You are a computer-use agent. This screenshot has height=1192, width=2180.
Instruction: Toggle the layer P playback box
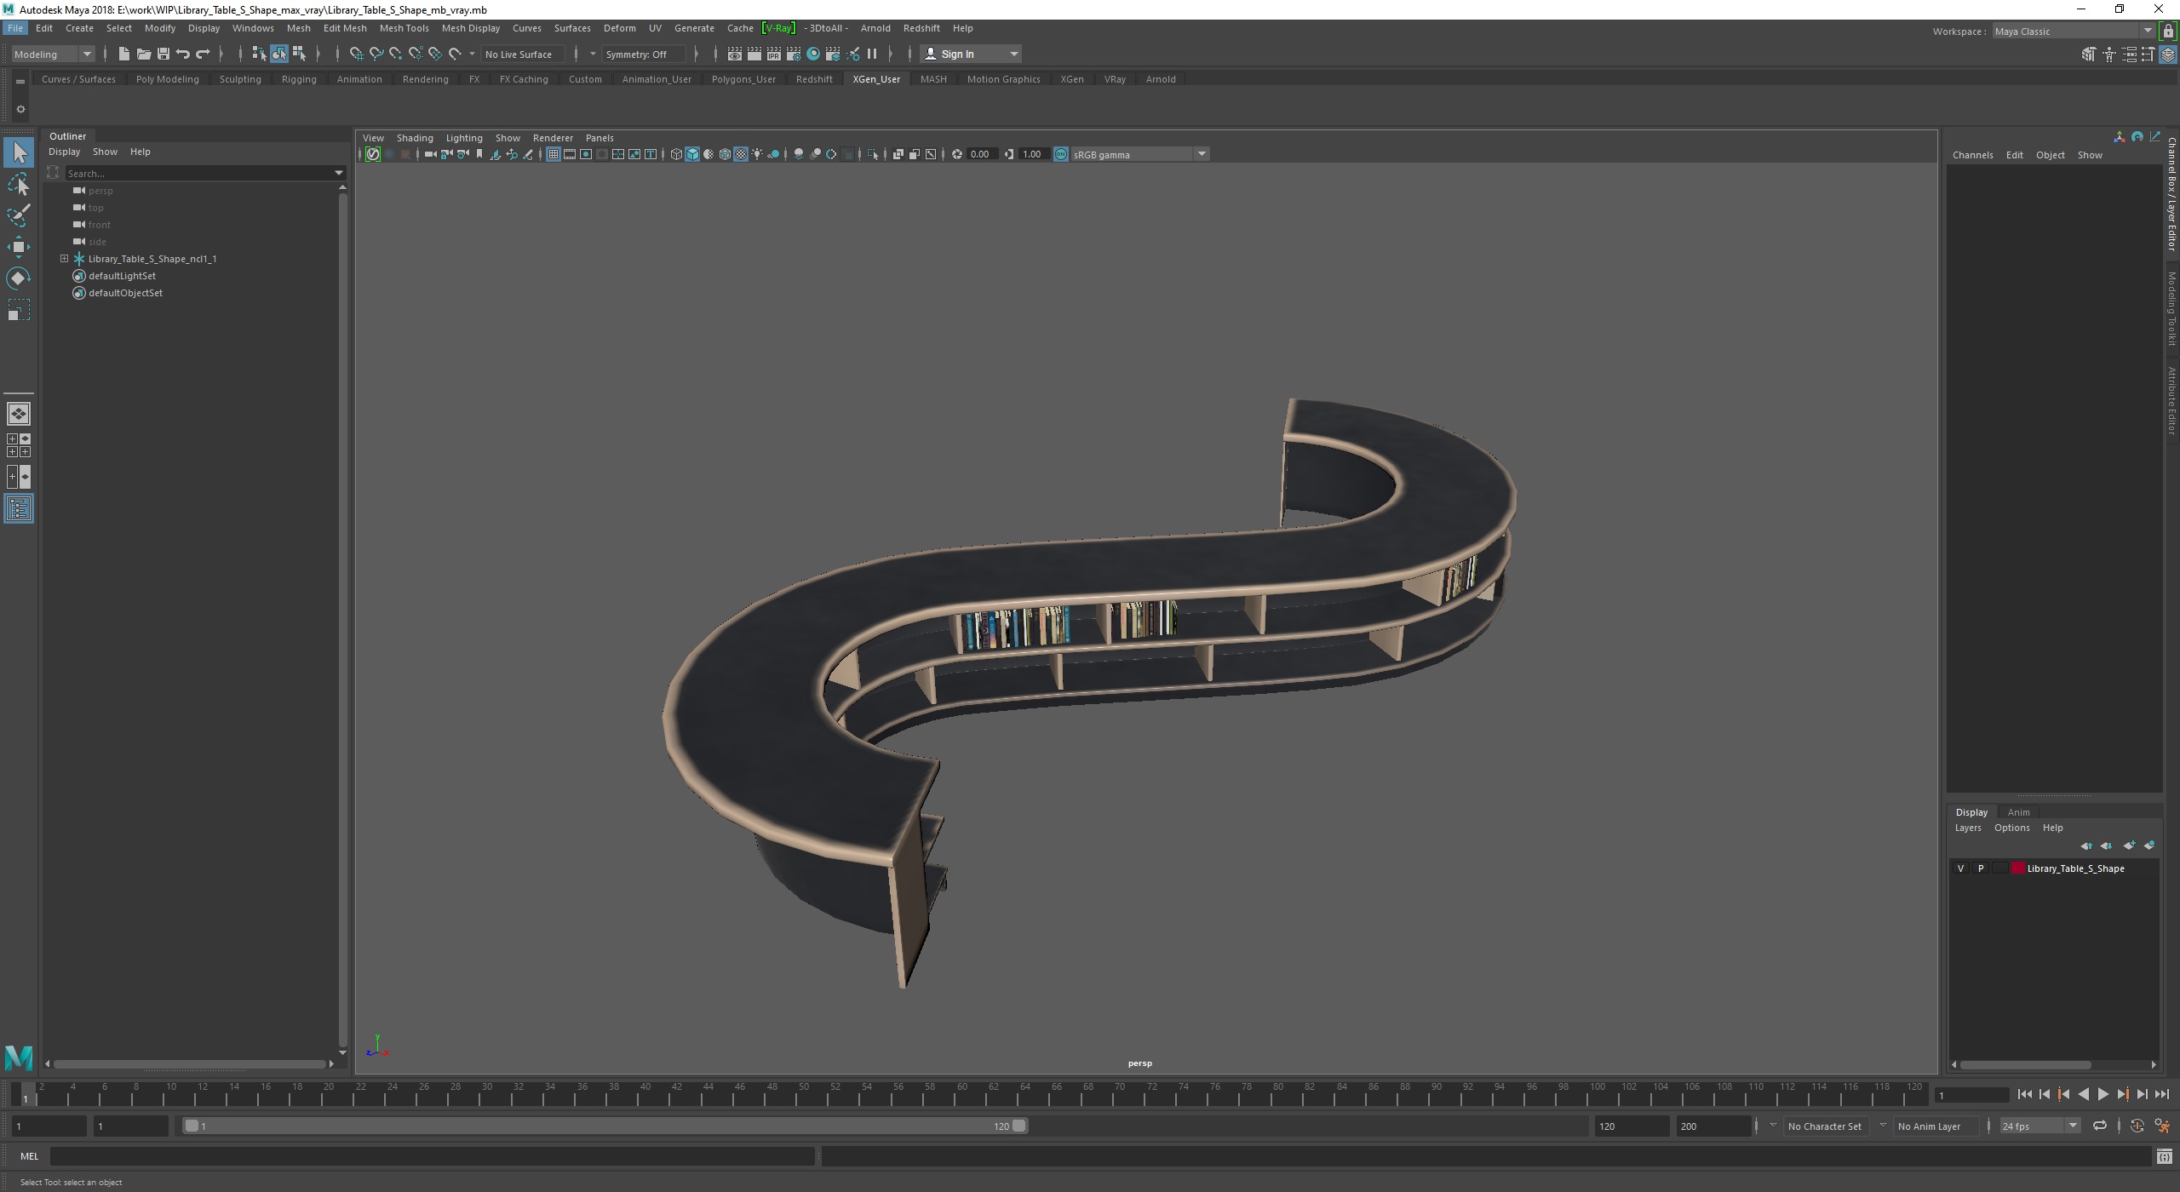click(x=1980, y=868)
